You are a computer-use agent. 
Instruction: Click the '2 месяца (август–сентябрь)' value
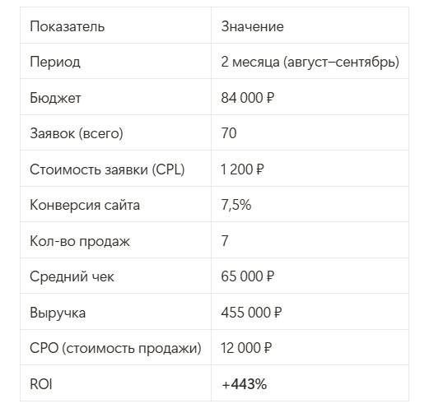[x=310, y=62]
